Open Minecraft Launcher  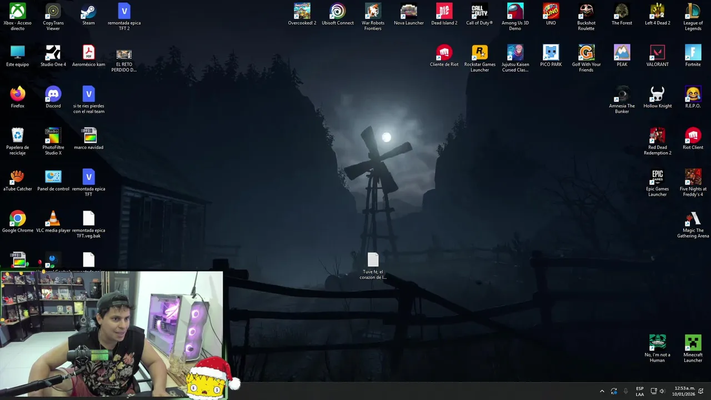coord(693,343)
